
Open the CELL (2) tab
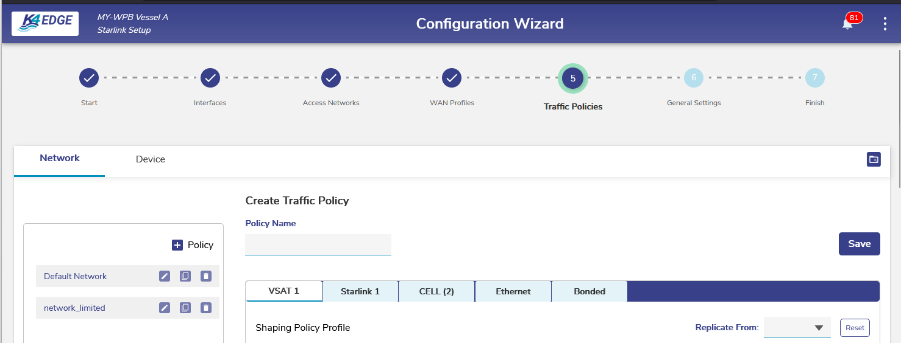coord(436,291)
